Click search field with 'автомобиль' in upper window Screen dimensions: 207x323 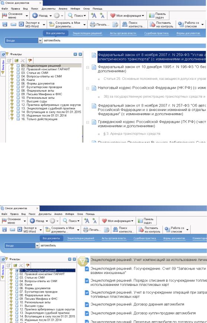124,40
